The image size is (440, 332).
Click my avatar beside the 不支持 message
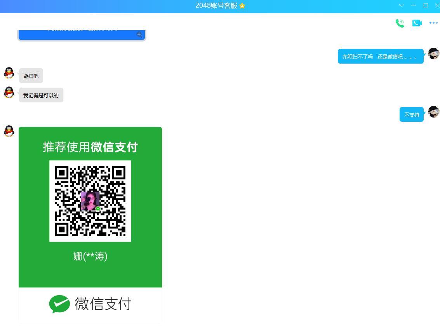point(433,112)
